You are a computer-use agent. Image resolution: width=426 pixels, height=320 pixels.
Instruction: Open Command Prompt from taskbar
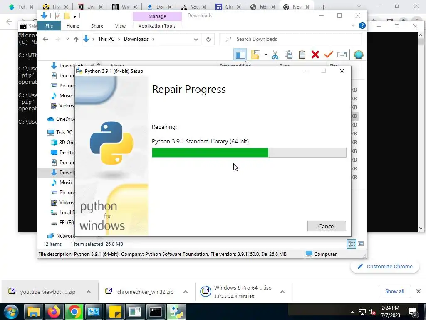(x=156, y=312)
